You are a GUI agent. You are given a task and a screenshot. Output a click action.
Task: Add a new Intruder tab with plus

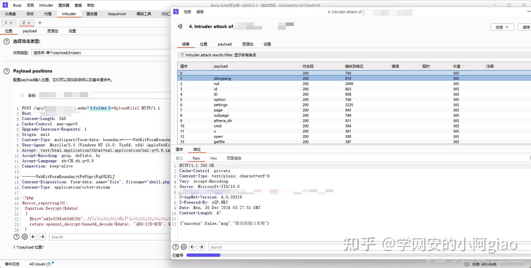pos(40,23)
